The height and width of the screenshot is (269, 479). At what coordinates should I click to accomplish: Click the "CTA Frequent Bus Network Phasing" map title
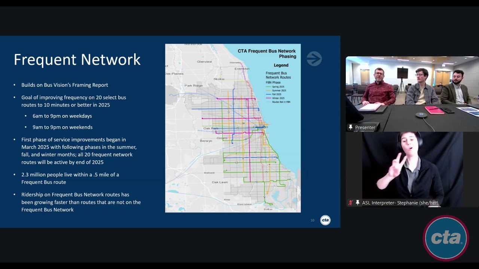pyautogui.click(x=267, y=54)
